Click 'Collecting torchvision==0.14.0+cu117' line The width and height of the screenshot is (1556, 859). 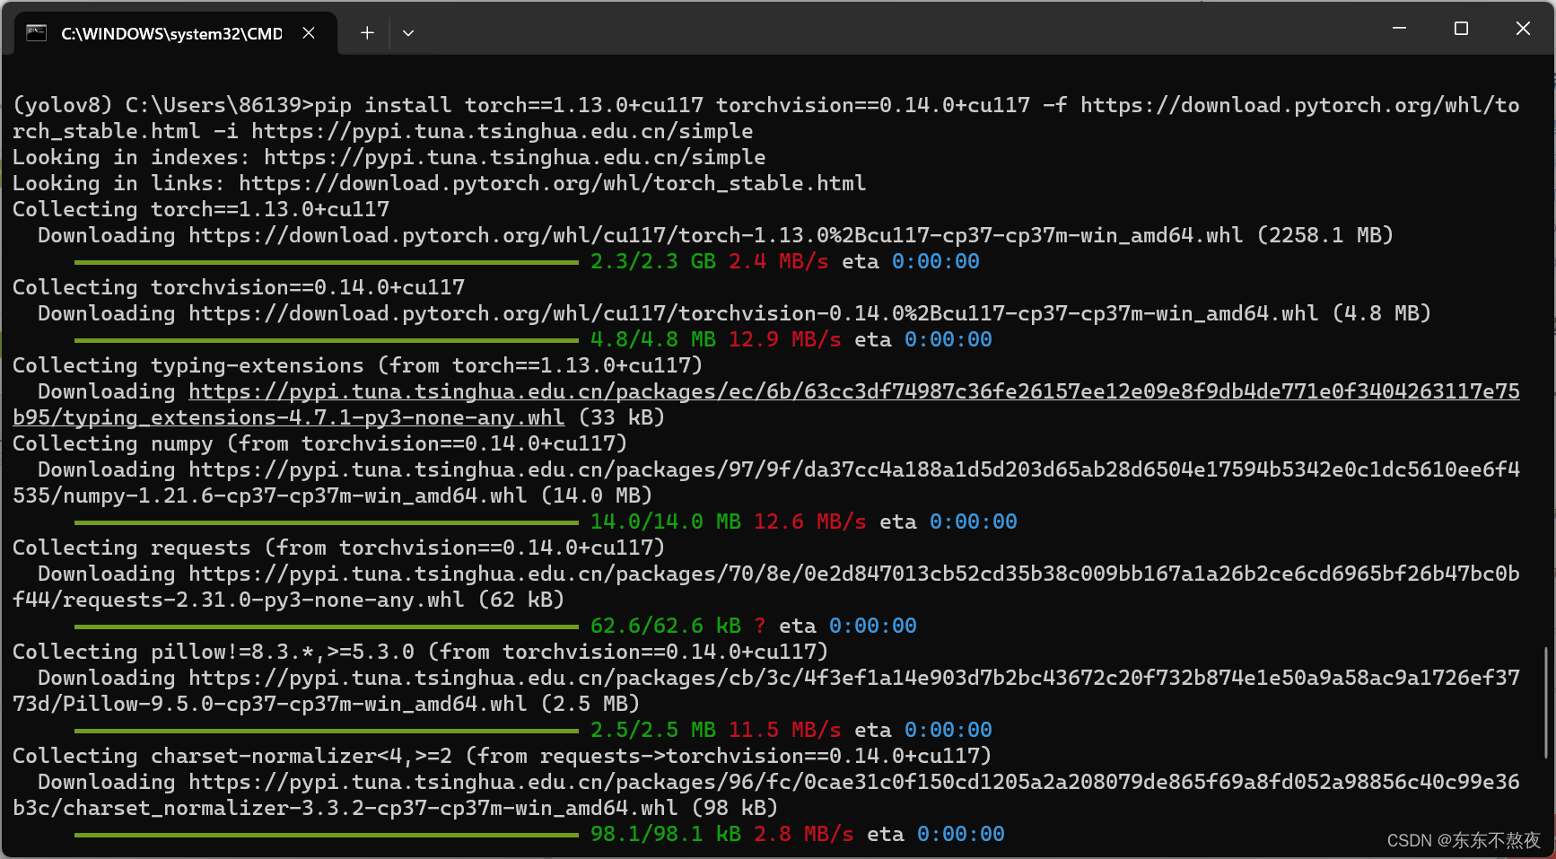[239, 287]
